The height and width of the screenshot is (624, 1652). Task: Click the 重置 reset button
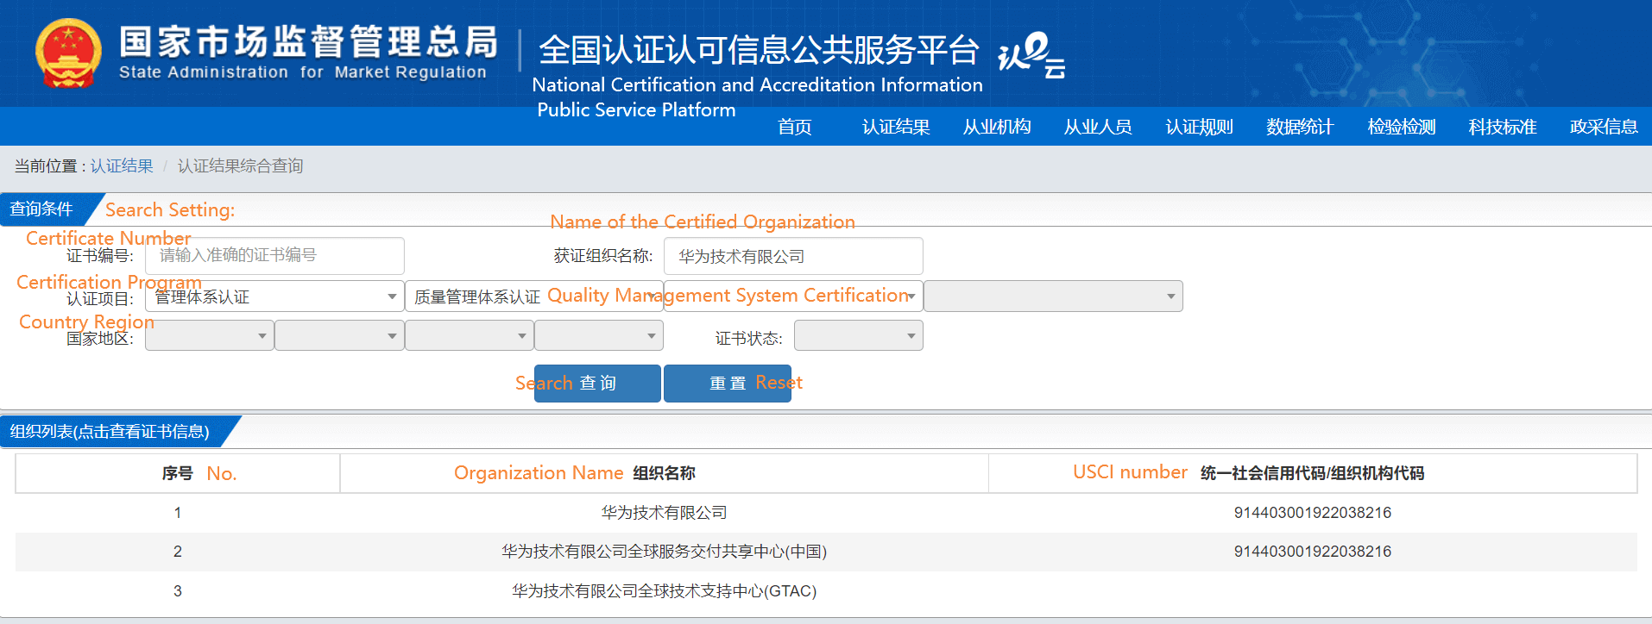728,384
